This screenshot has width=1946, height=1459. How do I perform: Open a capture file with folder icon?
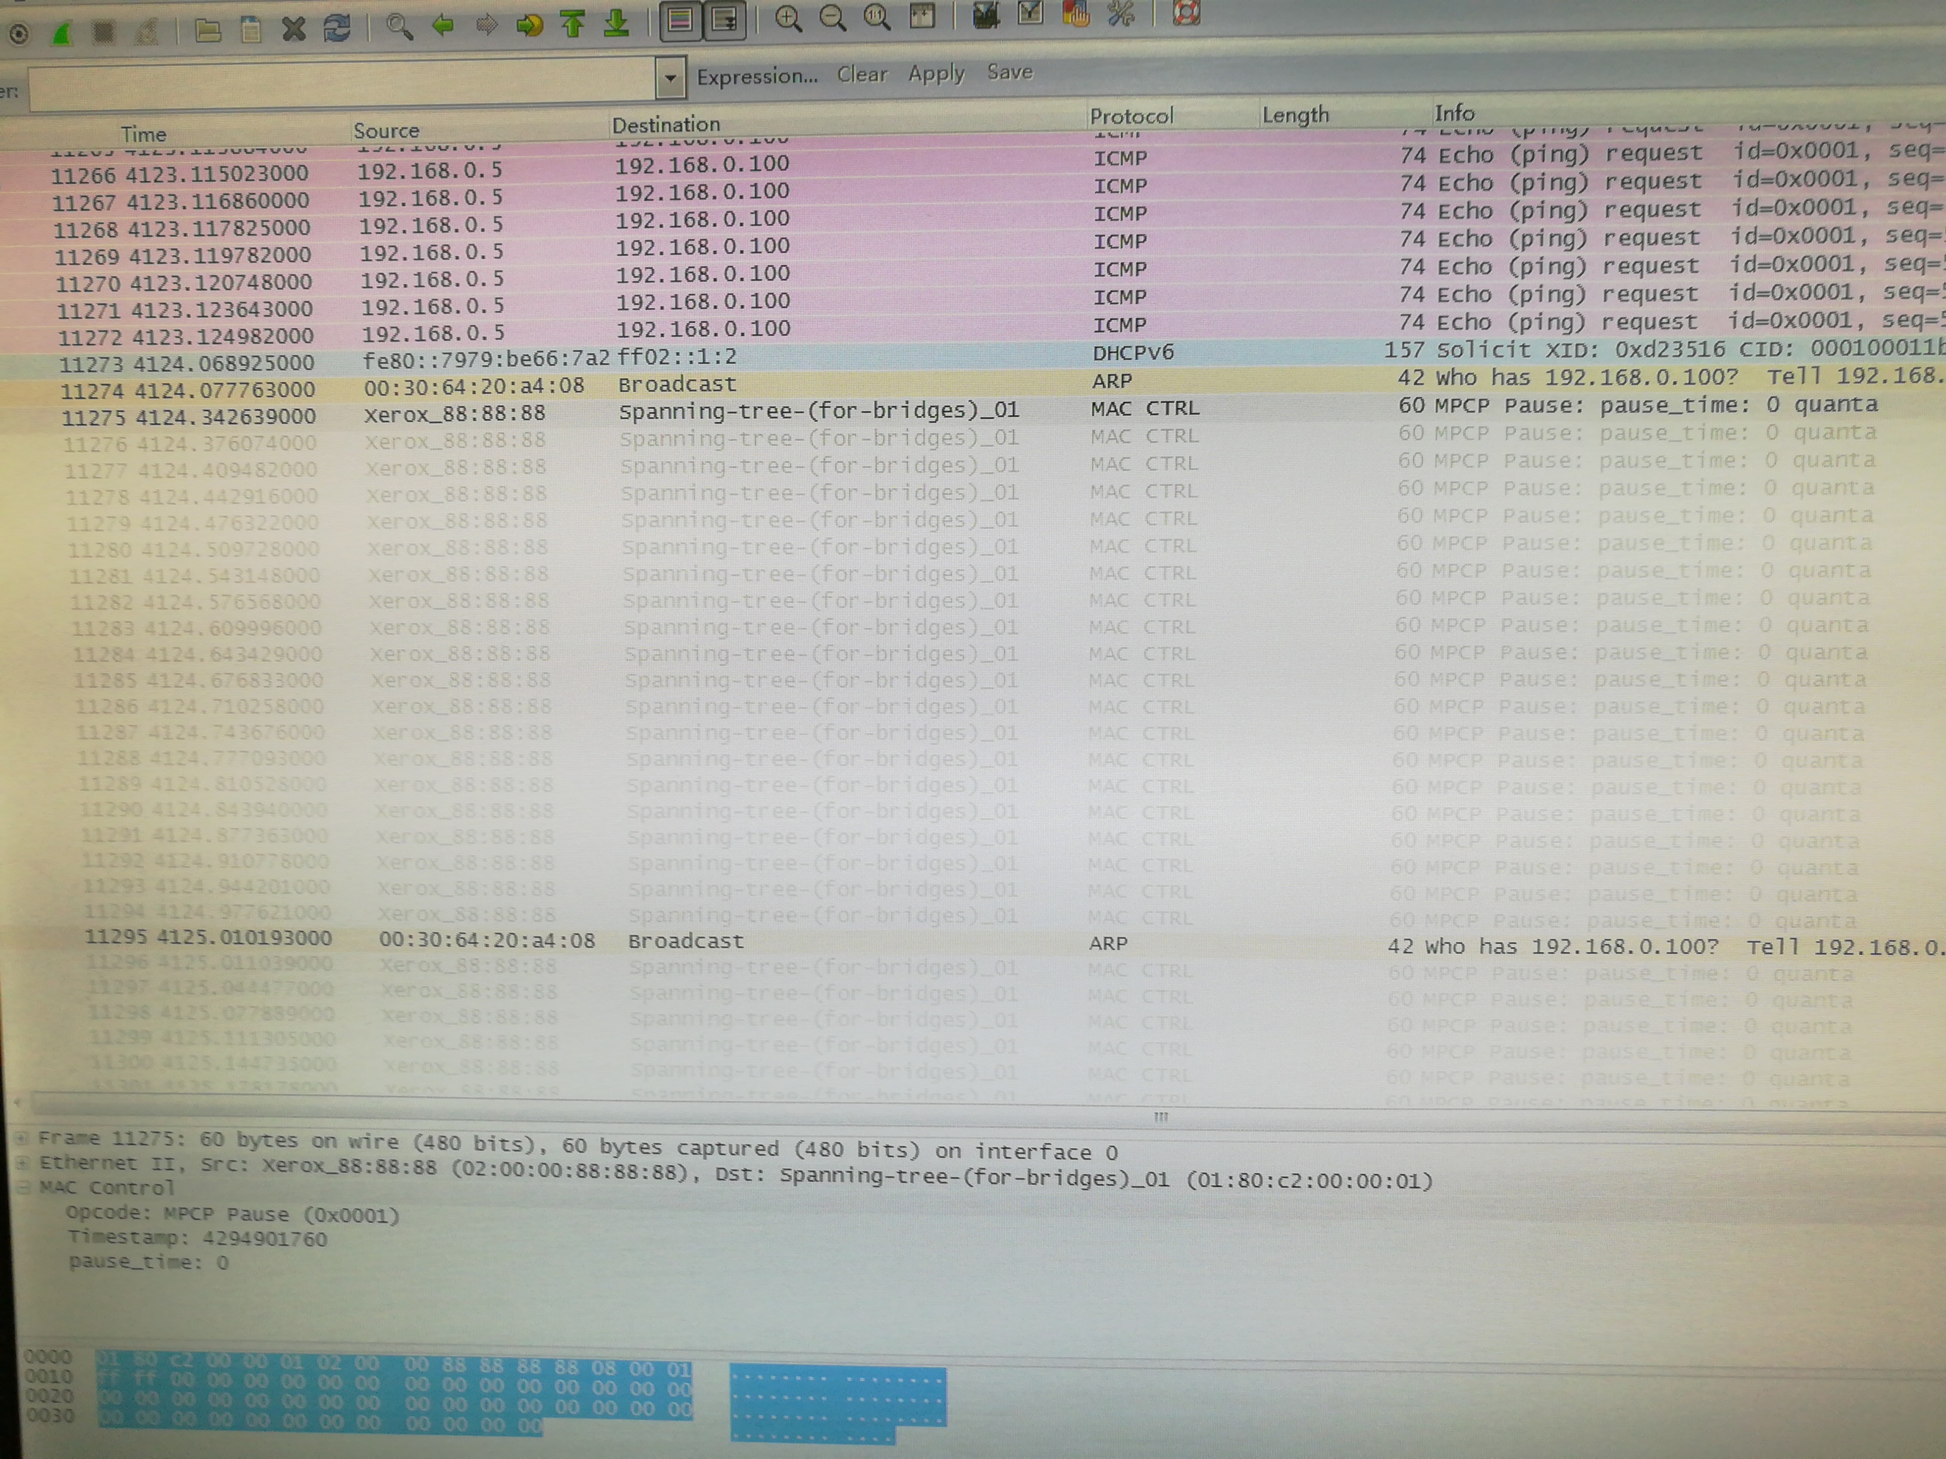point(207,32)
